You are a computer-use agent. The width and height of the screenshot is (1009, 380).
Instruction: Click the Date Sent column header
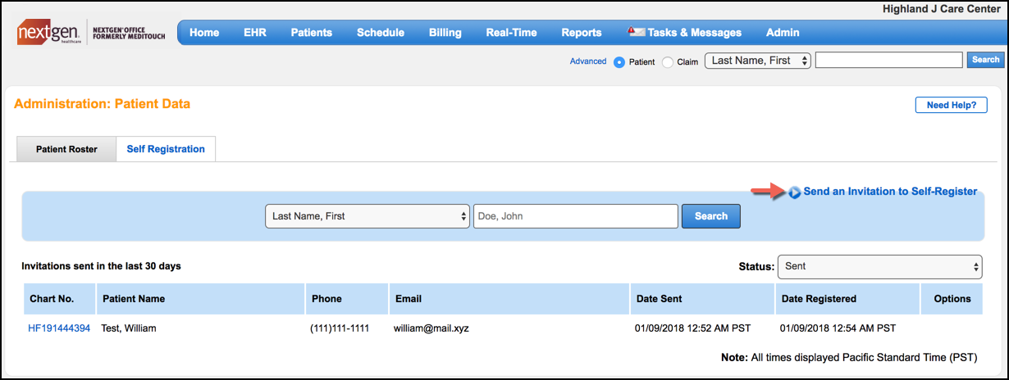(702, 299)
